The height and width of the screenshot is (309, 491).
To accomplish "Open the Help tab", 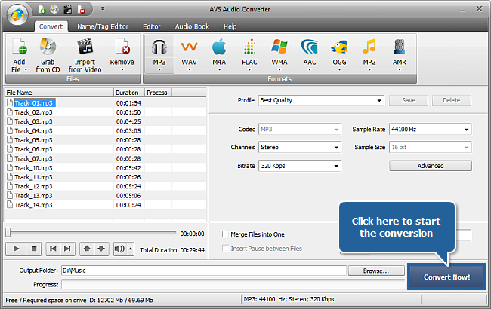I will [x=230, y=26].
